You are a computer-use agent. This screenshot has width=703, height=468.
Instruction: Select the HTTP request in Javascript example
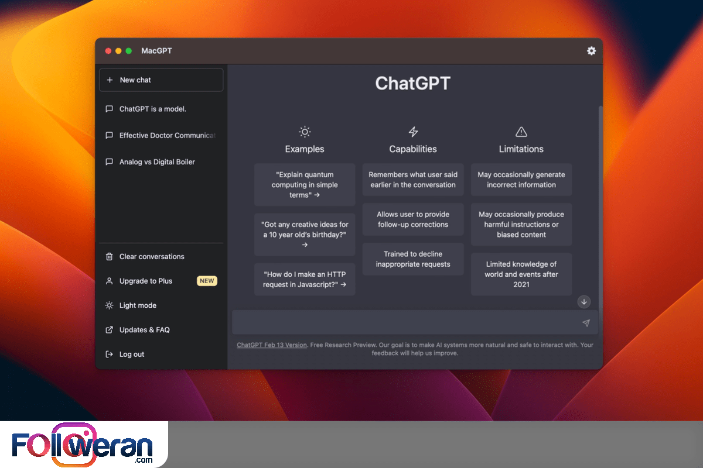pos(305,279)
